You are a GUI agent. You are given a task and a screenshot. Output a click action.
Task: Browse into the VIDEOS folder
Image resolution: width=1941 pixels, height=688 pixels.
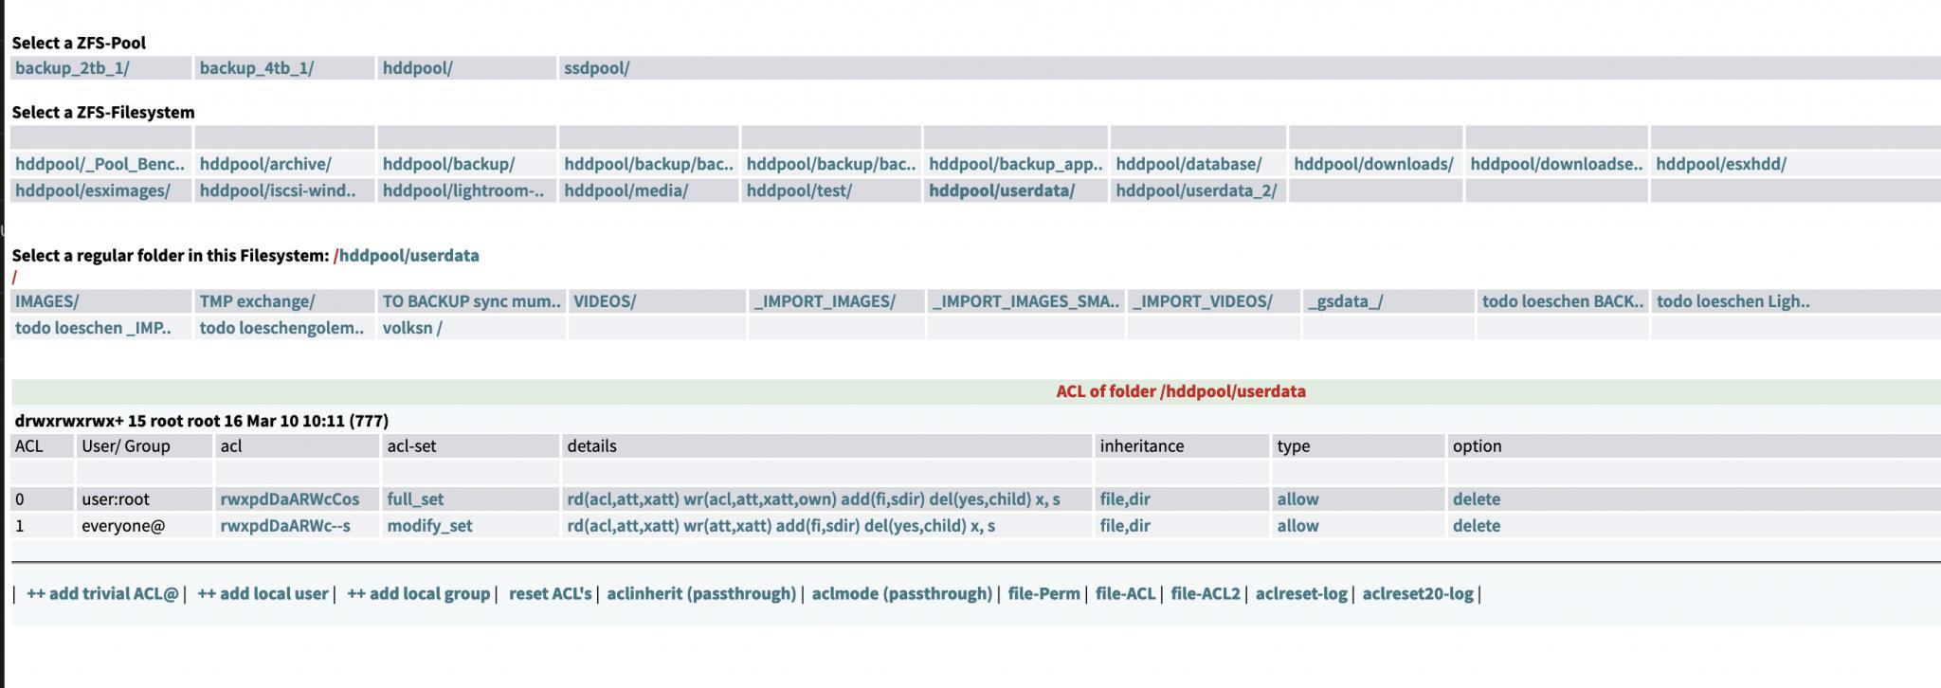604,301
